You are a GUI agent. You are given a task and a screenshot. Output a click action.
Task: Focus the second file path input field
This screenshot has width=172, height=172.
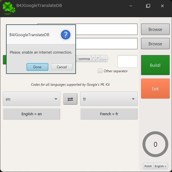coord(106,44)
